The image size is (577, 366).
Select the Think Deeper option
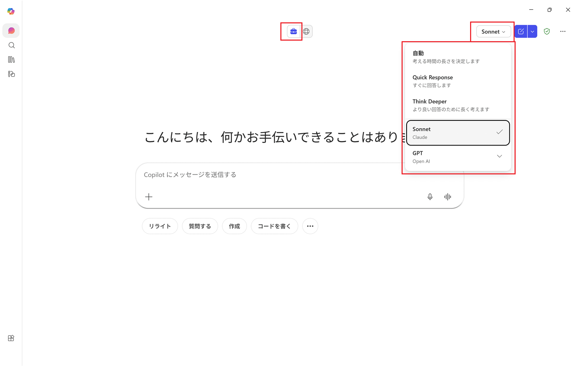click(458, 105)
